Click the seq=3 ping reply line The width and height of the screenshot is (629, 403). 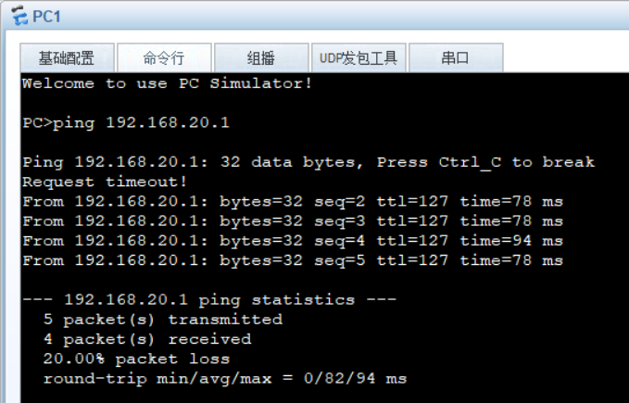click(x=293, y=220)
